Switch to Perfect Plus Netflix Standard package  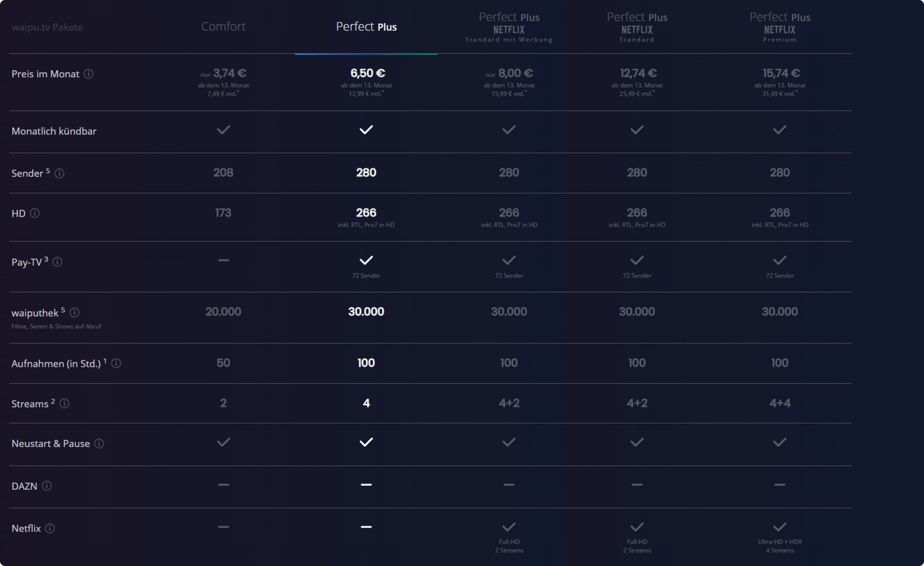pyautogui.click(x=637, y=28)
